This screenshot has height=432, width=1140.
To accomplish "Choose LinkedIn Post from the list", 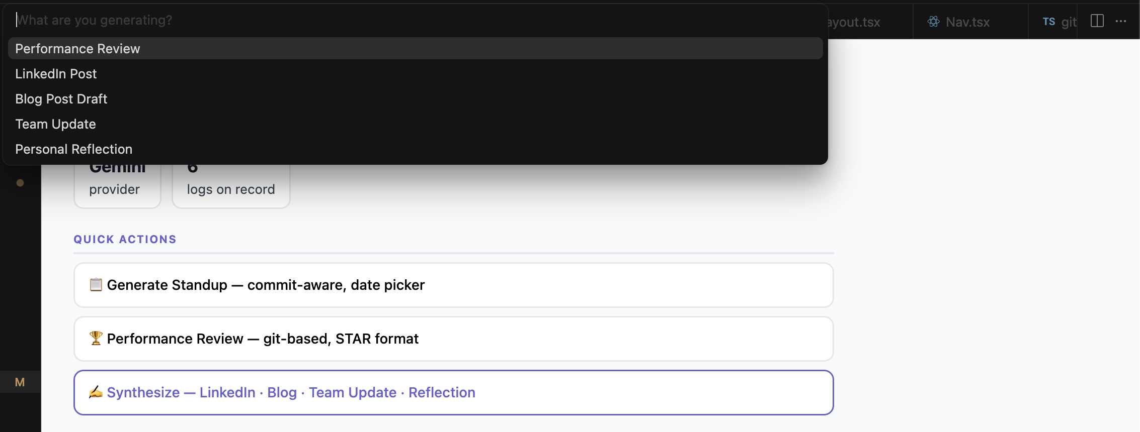I will (56, 74).
